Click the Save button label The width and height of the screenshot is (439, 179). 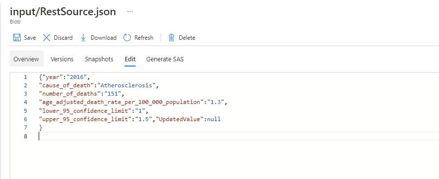click(x=30, y=38)
